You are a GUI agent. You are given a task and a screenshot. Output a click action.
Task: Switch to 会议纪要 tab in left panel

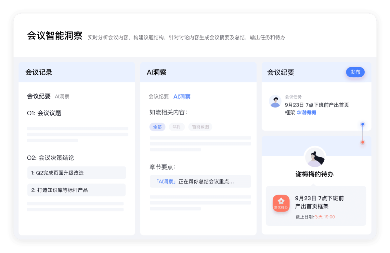pyautogui.click(x=39, y=96)
